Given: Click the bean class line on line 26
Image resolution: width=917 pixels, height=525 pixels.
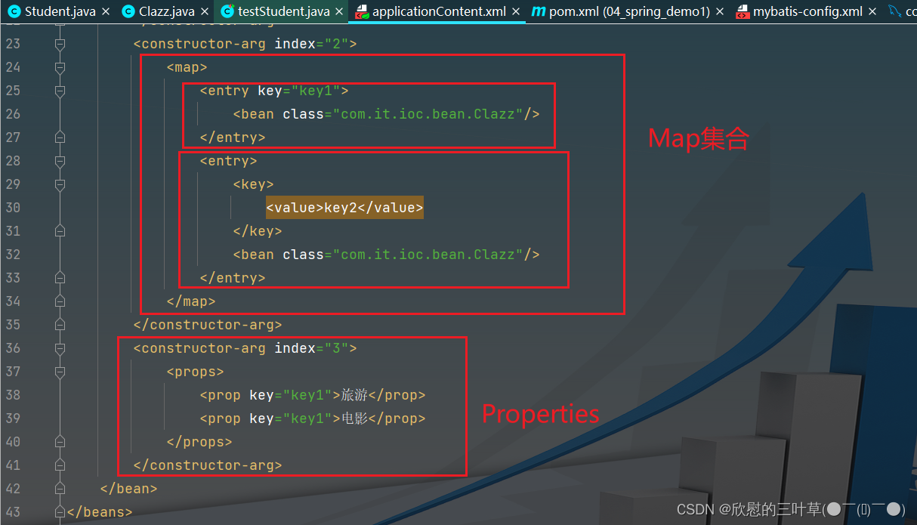Looking at the screenshot, I should pos(386,114).
